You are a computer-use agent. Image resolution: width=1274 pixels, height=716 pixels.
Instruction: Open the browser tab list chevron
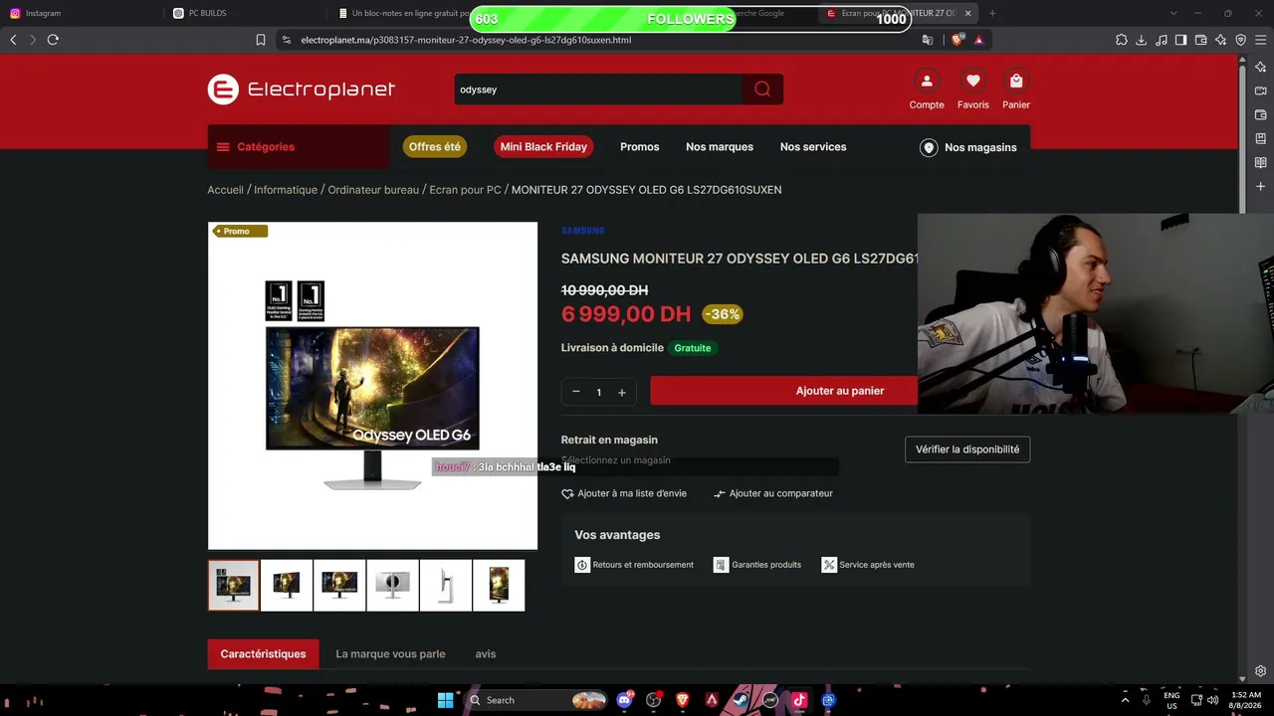(1173, 13)
